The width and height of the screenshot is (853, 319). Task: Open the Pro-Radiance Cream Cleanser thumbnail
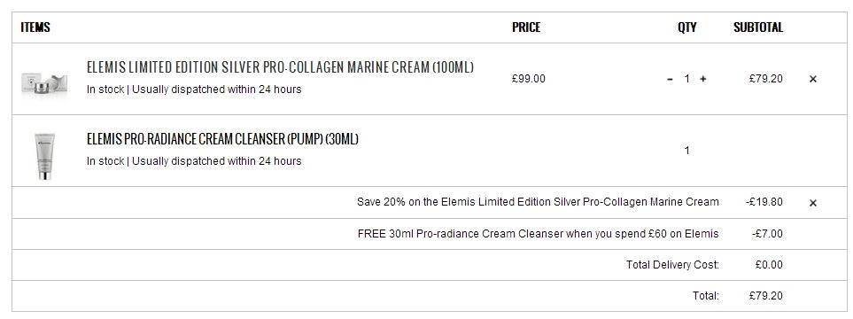coord(44,156)
